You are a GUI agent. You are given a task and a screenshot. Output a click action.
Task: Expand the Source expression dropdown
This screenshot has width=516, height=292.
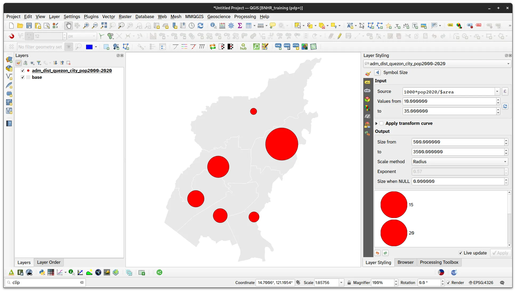(497, 92)
